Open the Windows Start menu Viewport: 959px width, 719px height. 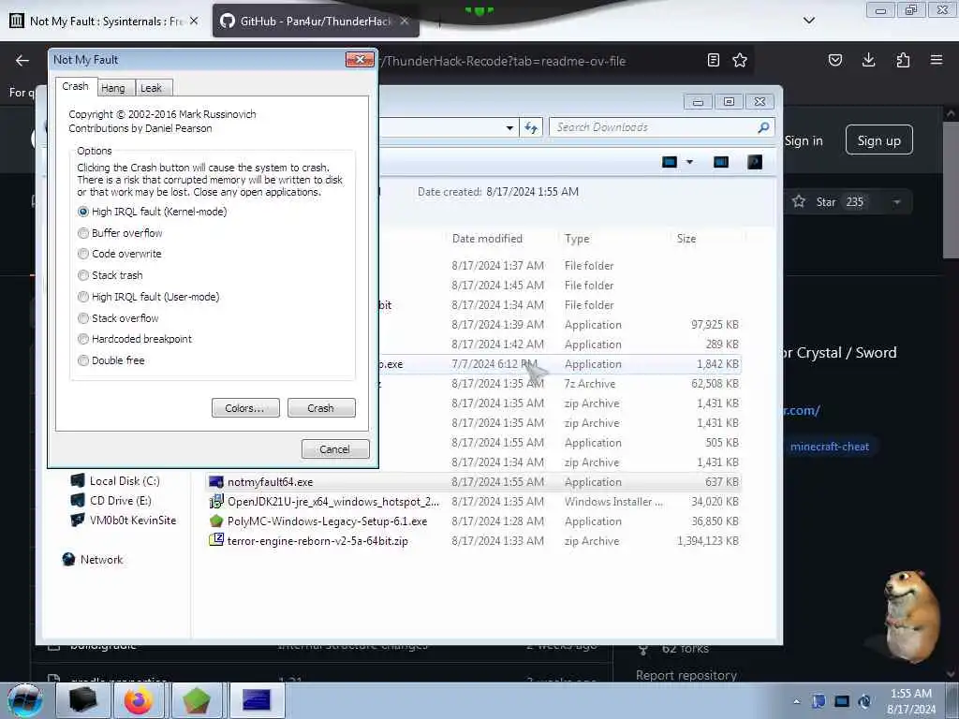(25, 700)
